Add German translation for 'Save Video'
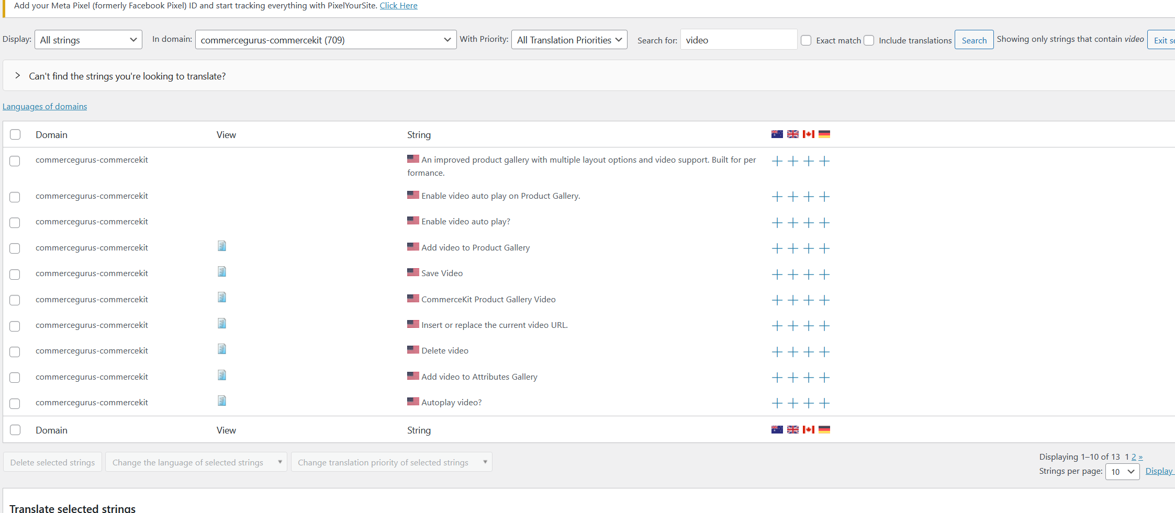The image size is (1175, 513). (824, 275)
